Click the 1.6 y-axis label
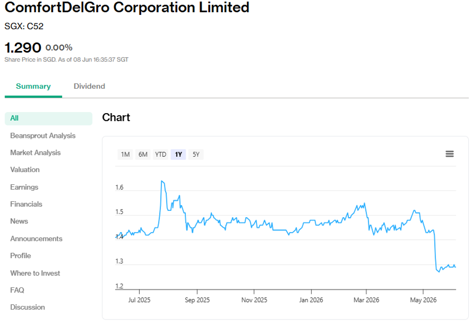The width and height of the screenshot is (472, 324). tap(119, 187)
